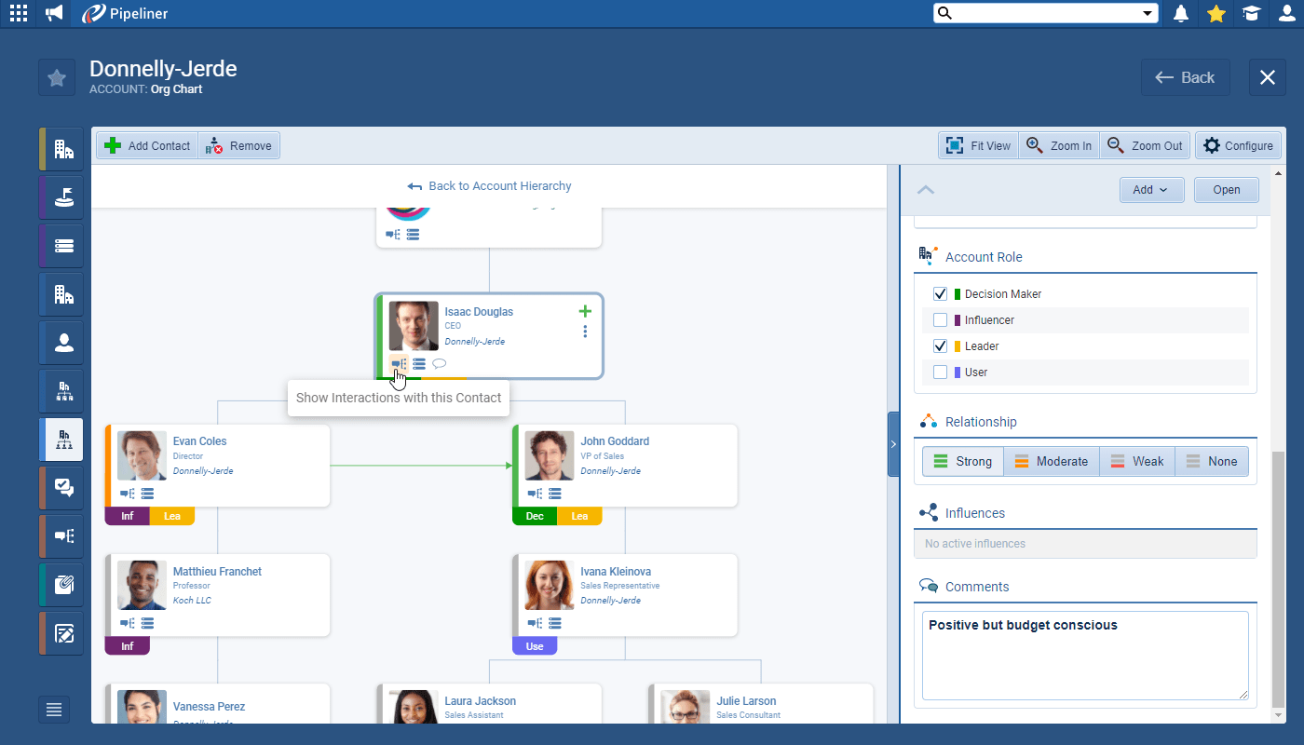This screenshot has height=745, width=1304.
Task: Click comment bubble icon on Isaac Douglas card
Action: [440, 364]
